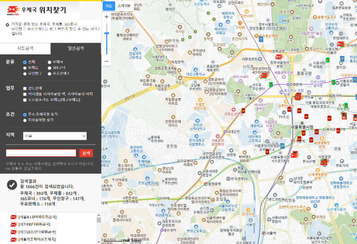Click the red 검색 search button

(86, 153)
